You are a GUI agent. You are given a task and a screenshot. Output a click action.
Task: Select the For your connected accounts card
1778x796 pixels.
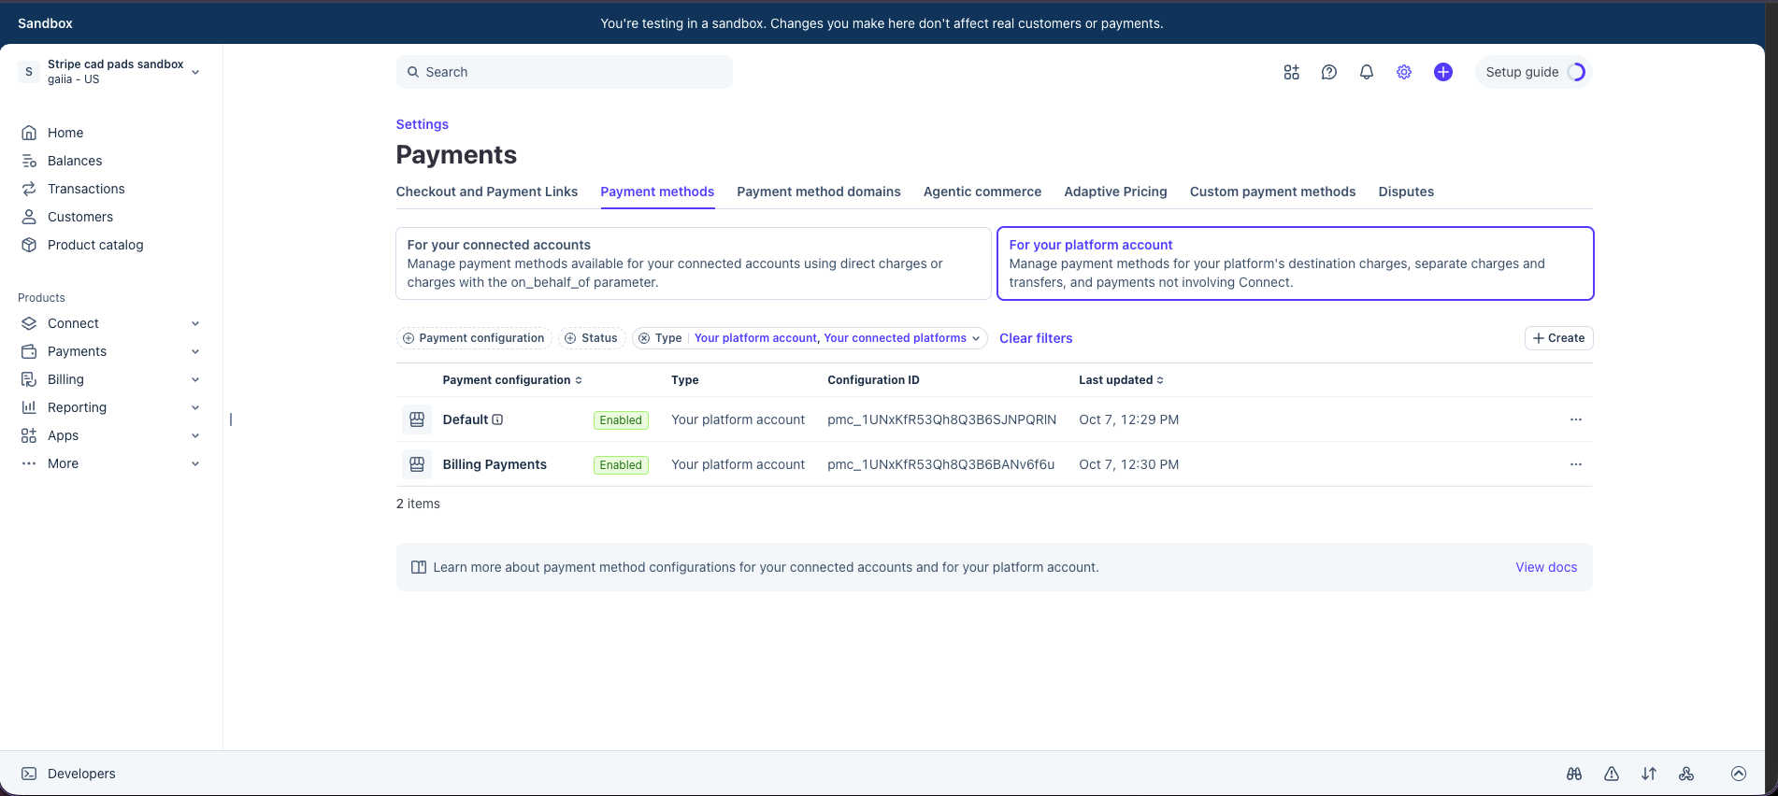click(694, 263)
